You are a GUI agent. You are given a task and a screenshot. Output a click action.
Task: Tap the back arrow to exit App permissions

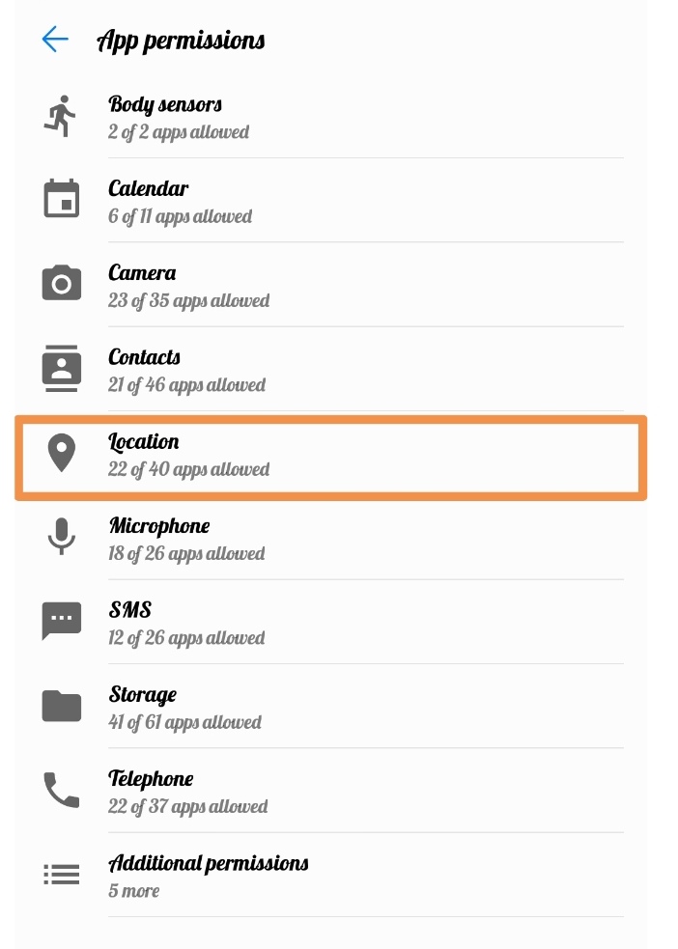55,40
